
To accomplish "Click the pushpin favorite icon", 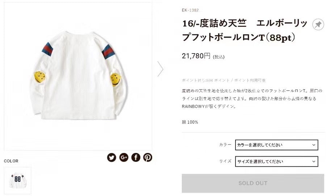I will pos(318,25).
